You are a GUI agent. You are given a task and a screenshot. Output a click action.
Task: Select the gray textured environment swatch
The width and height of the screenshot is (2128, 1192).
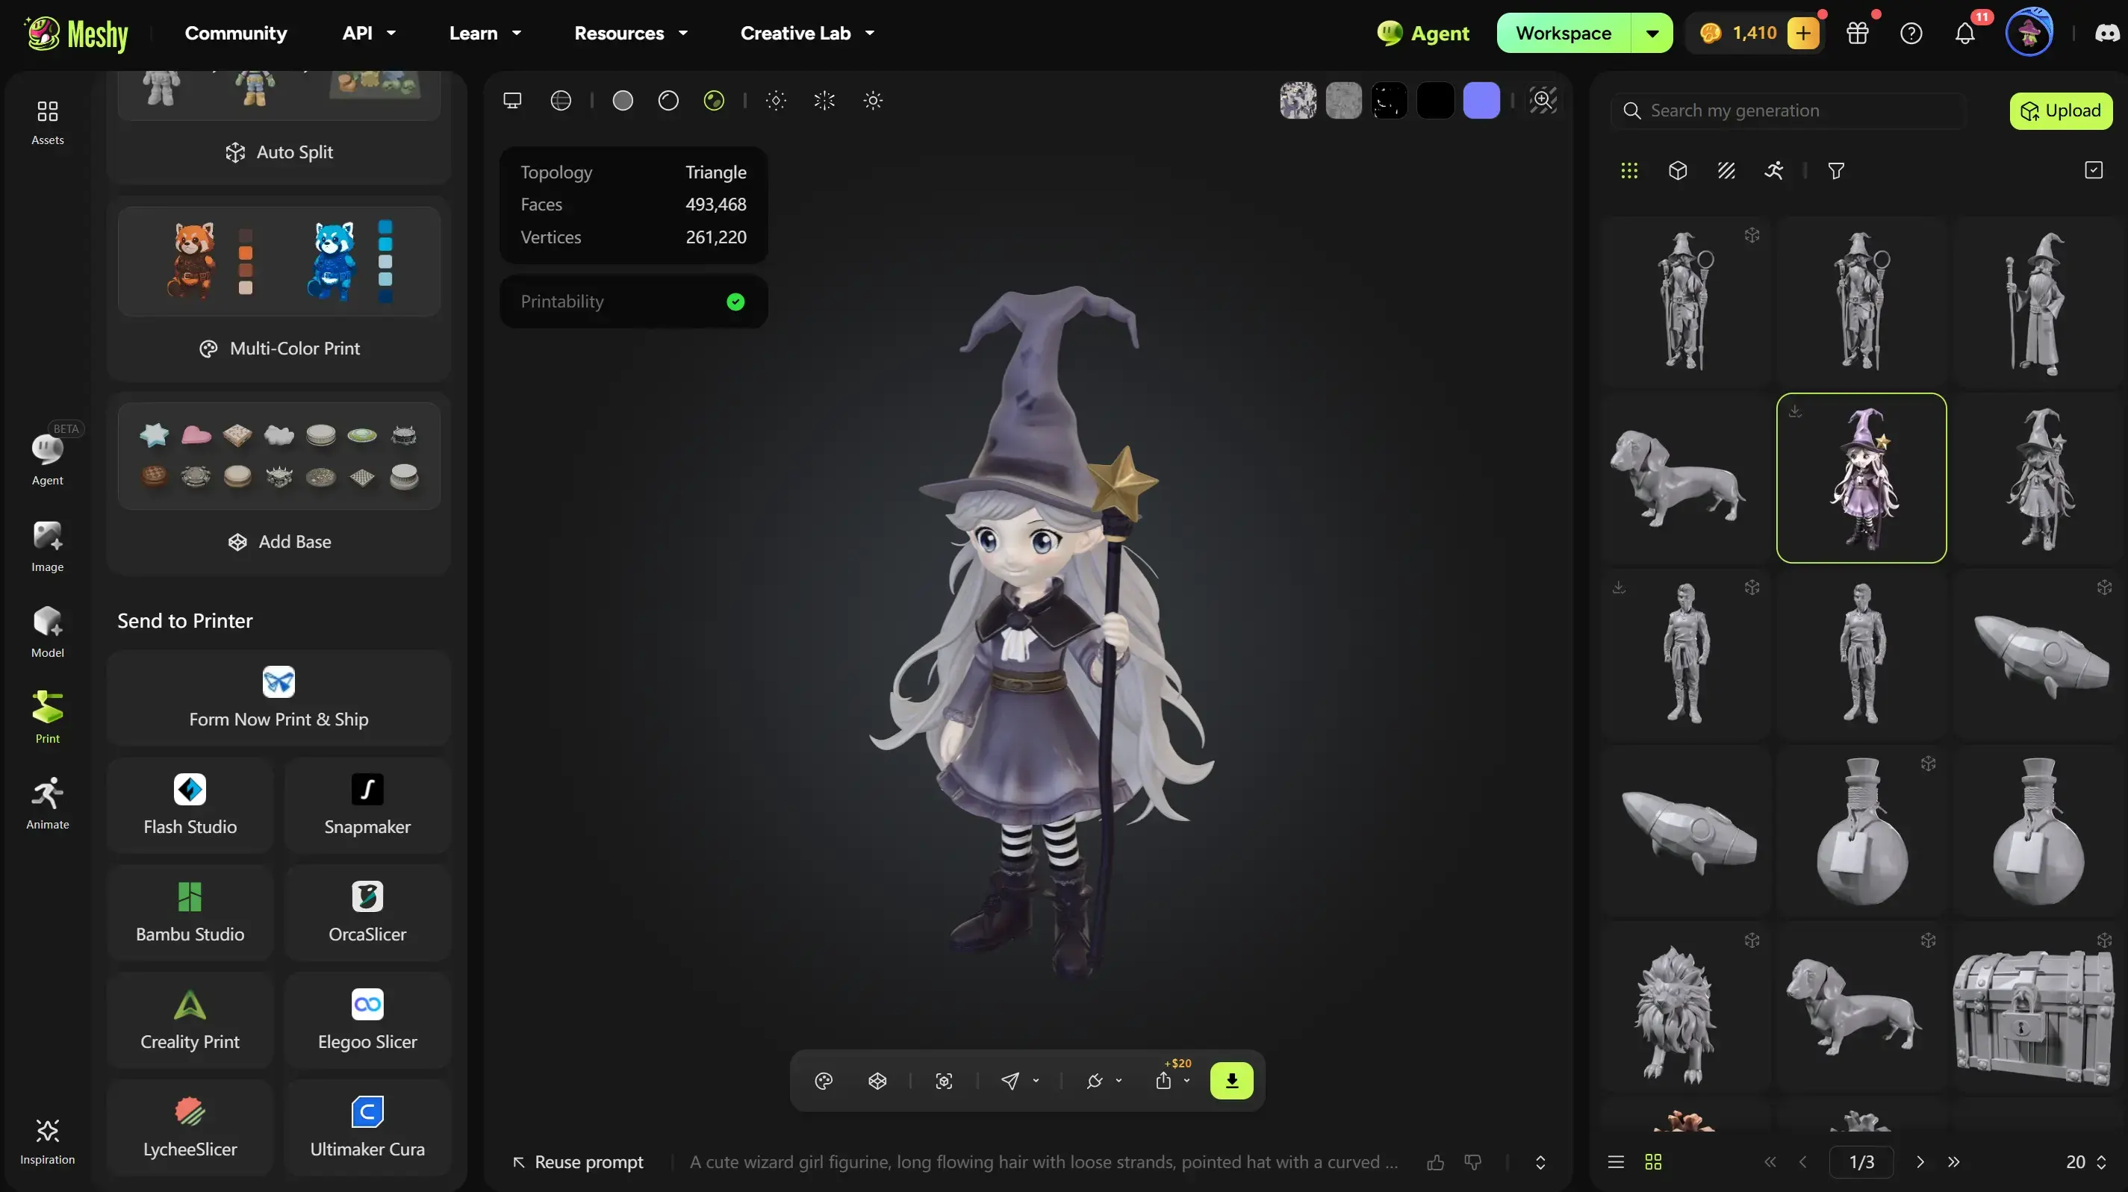pyautogui.click(x=1344, y=101)
